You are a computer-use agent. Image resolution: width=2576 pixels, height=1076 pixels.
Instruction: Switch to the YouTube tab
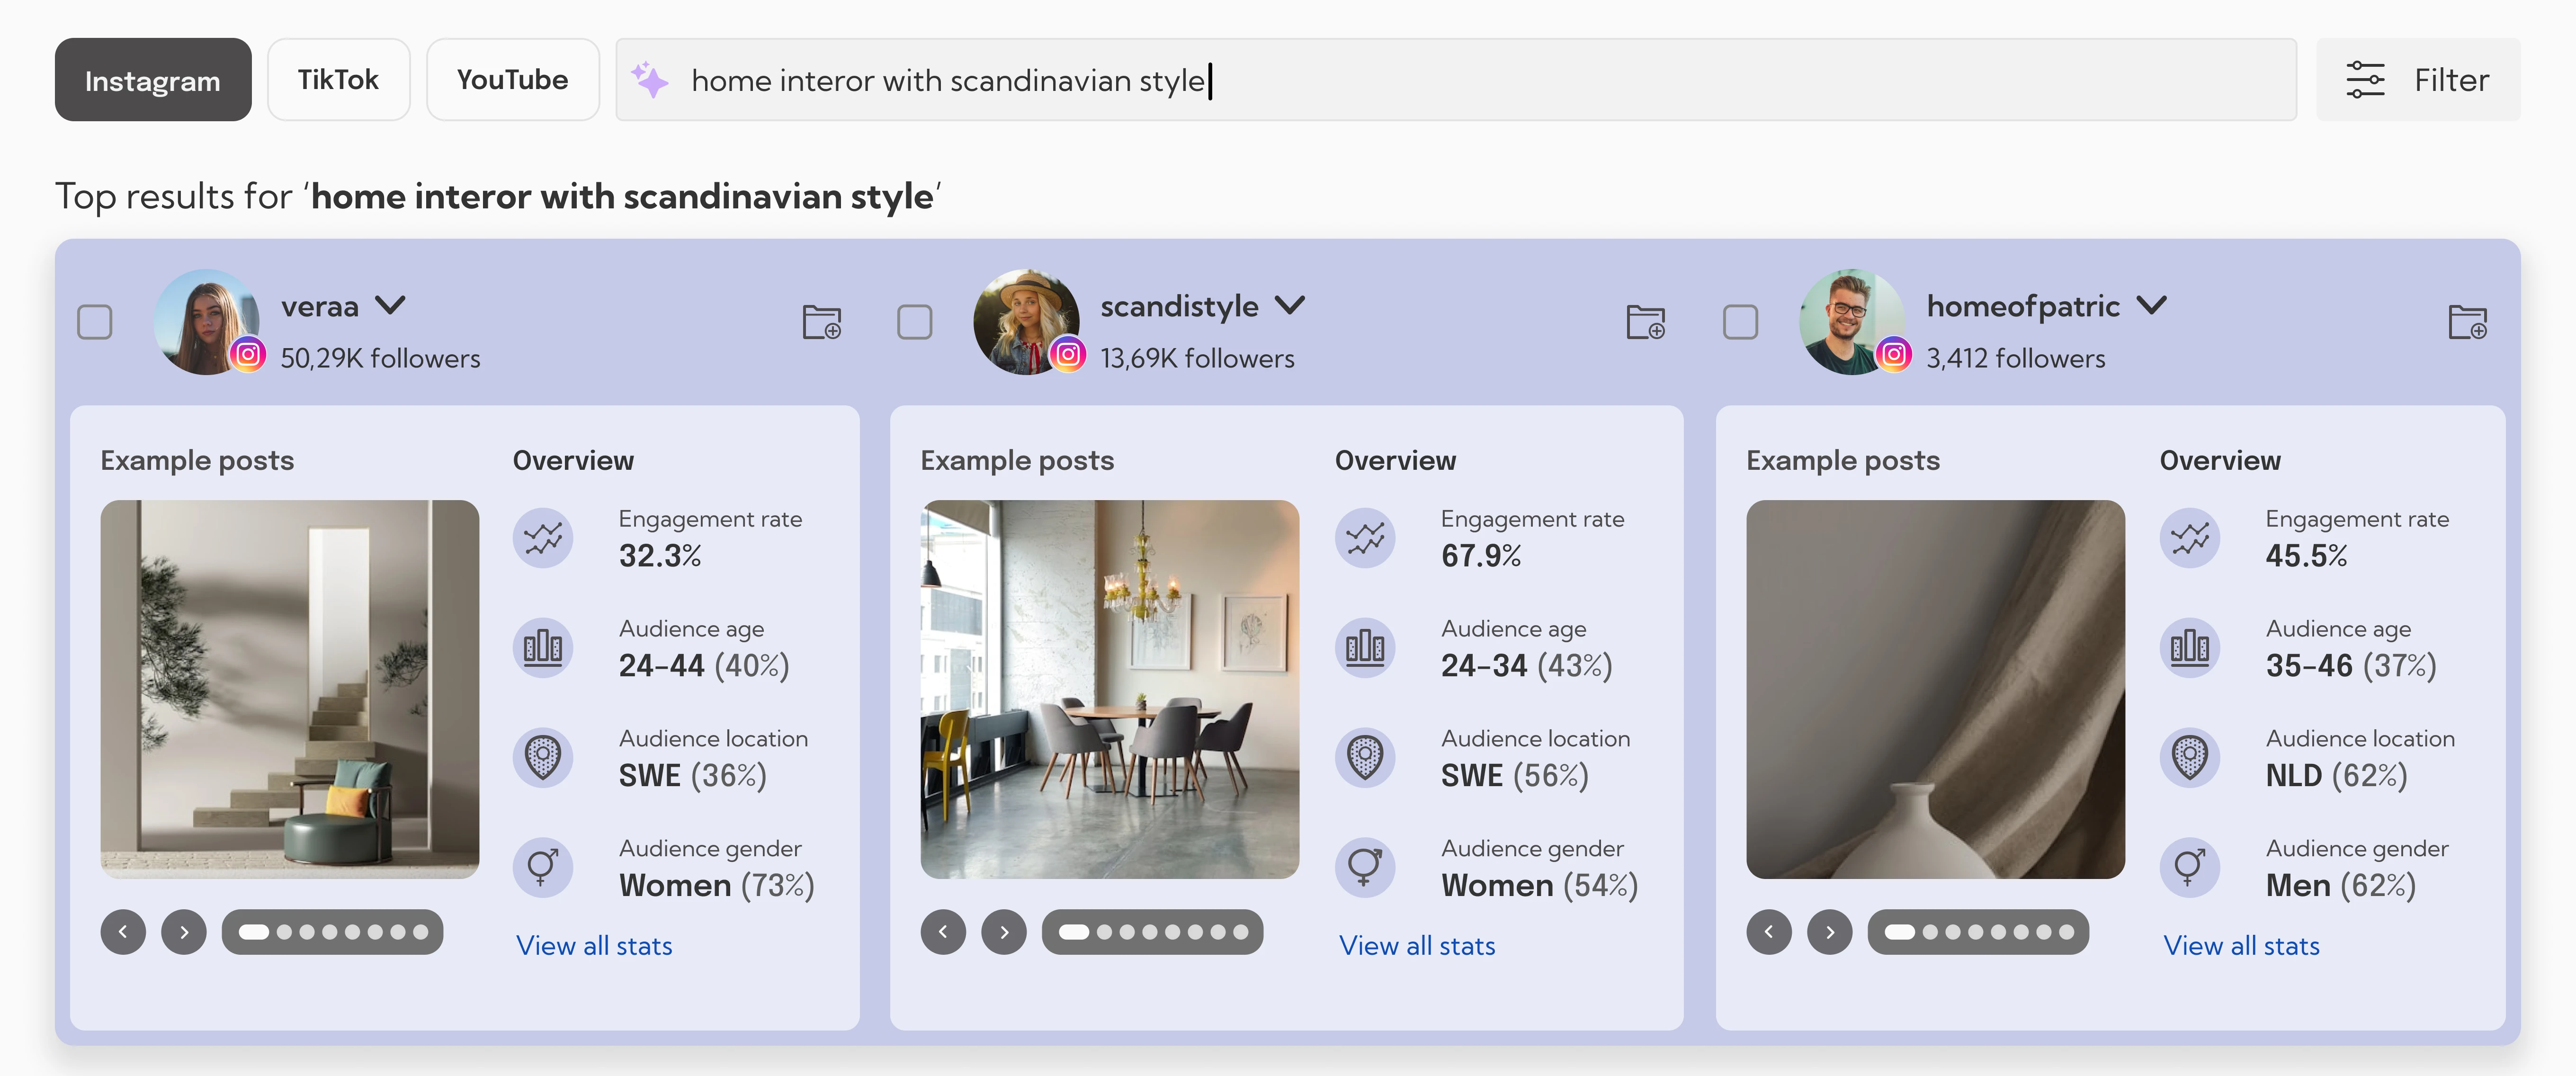click(x=512, y=80)
